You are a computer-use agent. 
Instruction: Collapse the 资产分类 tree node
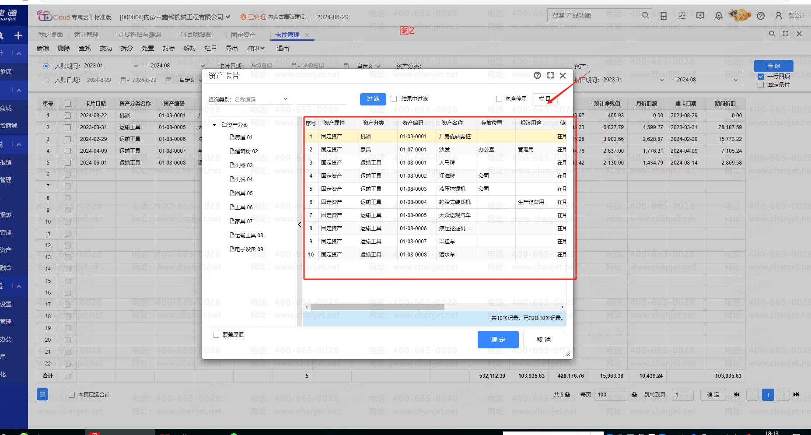pos(214,125)
